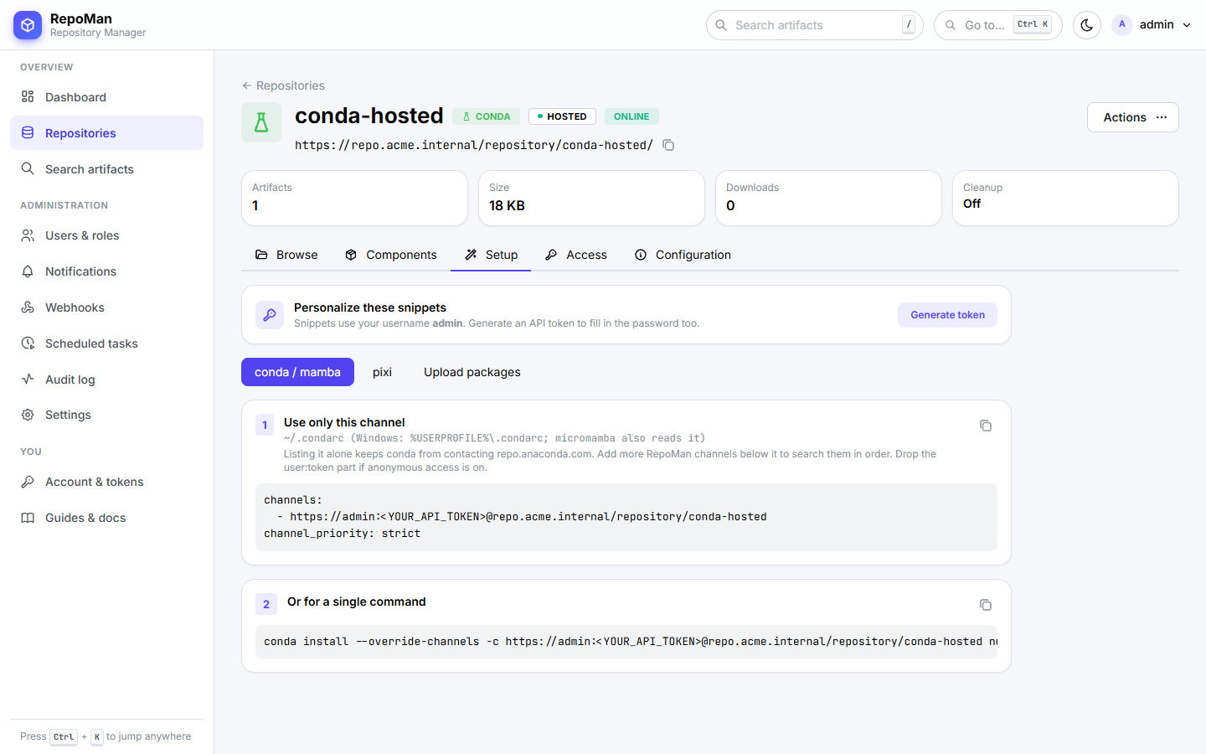1206x754 pixels.
Task: Open Account & tokens page
Action: click(106, 482)
